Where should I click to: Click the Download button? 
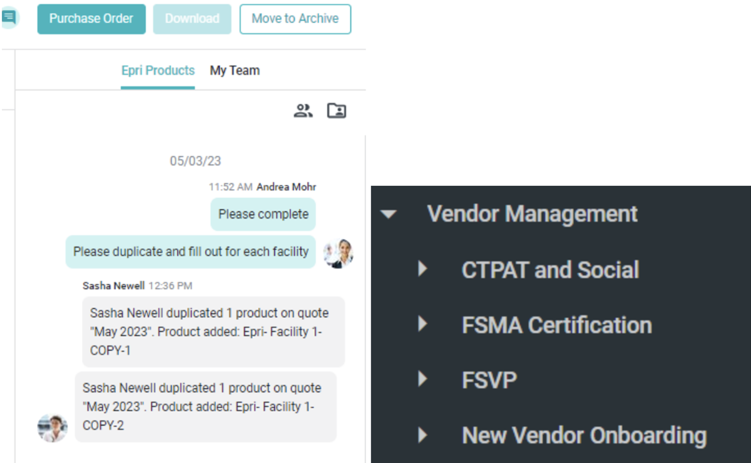click(x=192, y=19)
